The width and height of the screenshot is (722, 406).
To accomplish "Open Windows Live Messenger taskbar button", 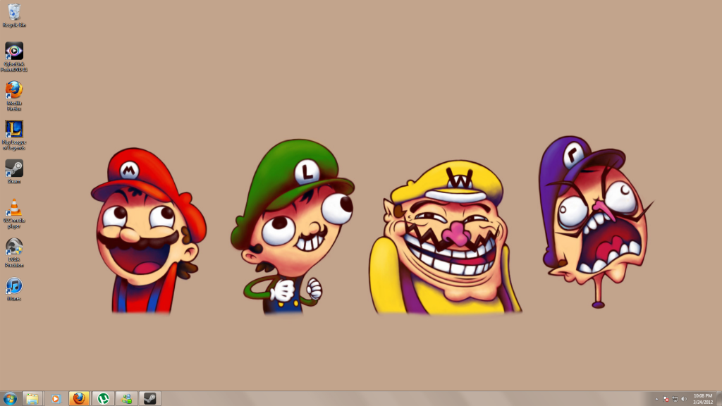I will click(x=127, y=399).
